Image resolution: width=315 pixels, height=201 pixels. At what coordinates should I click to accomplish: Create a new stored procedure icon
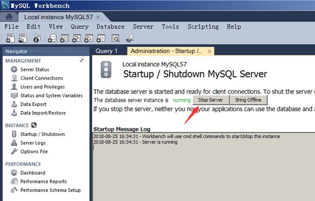[x=89, y=38]
